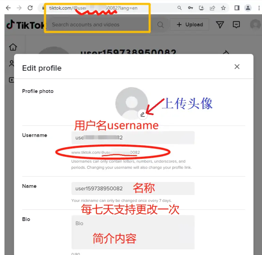Open the Following icon in the sidebar
The image size is (262, 255).
(x=12, y=63)
